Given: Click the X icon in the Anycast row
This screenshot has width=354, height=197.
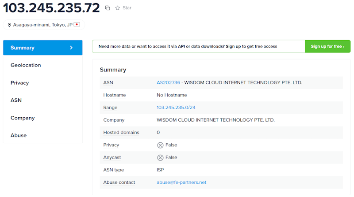Looking at the screenshot, I should pyautogui.click(x=160, y=157).
